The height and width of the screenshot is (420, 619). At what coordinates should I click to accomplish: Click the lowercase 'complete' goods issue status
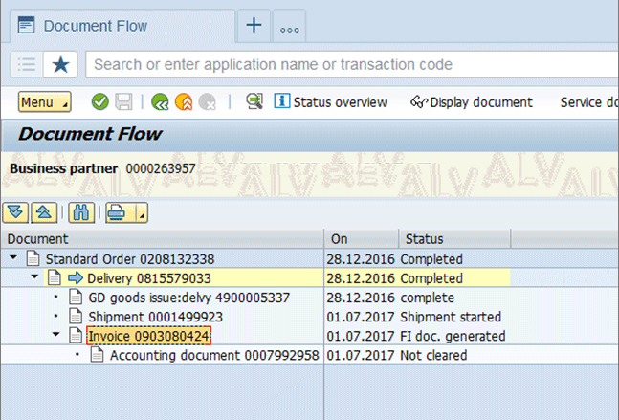[x=427, y=298]
